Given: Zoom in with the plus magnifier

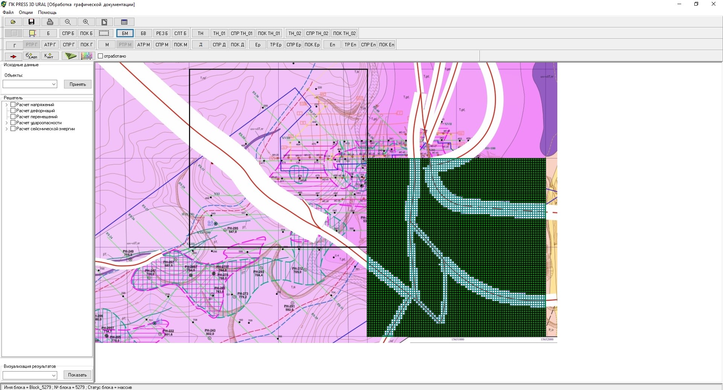Looking at the screenshot, I should [x=86, y=22].
